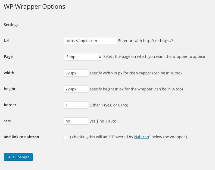The height and width of the screenshot is (170, 215).
Task: Click the Settings section heading
Action: pyautogui.click(x=11, y=25)
